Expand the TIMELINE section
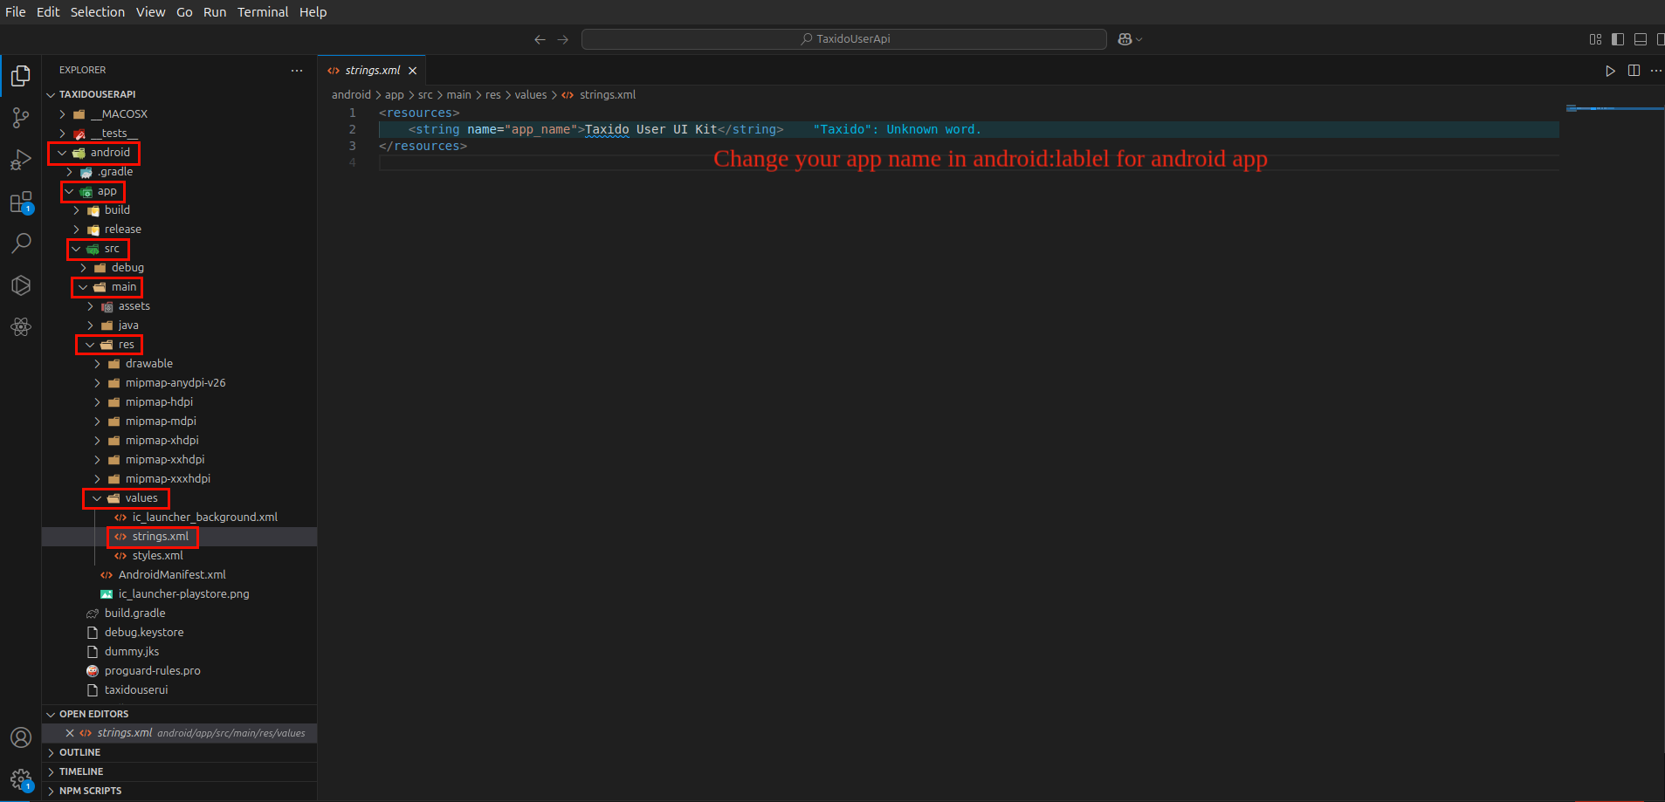Image resolution: width=1665 pixels, height=802 pixels. tap(81, 771)
